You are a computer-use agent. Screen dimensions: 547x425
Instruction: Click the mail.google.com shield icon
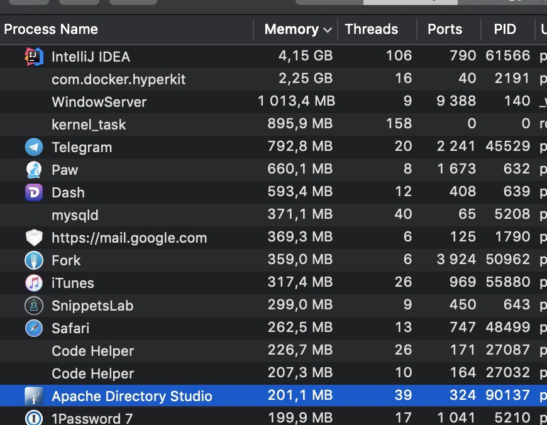(34, 238)
